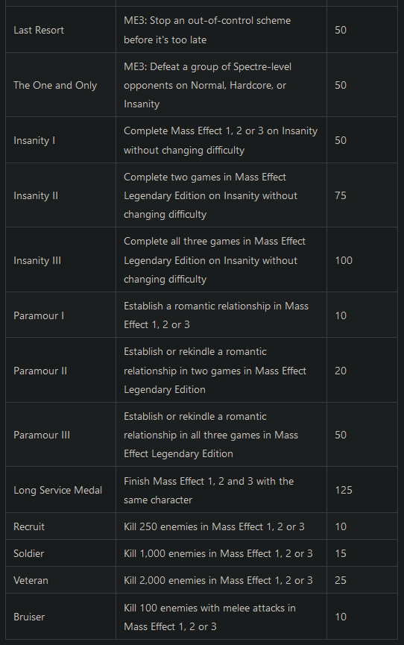
Task: Click the Last Resort achievement name
Action: click(39, 30)
